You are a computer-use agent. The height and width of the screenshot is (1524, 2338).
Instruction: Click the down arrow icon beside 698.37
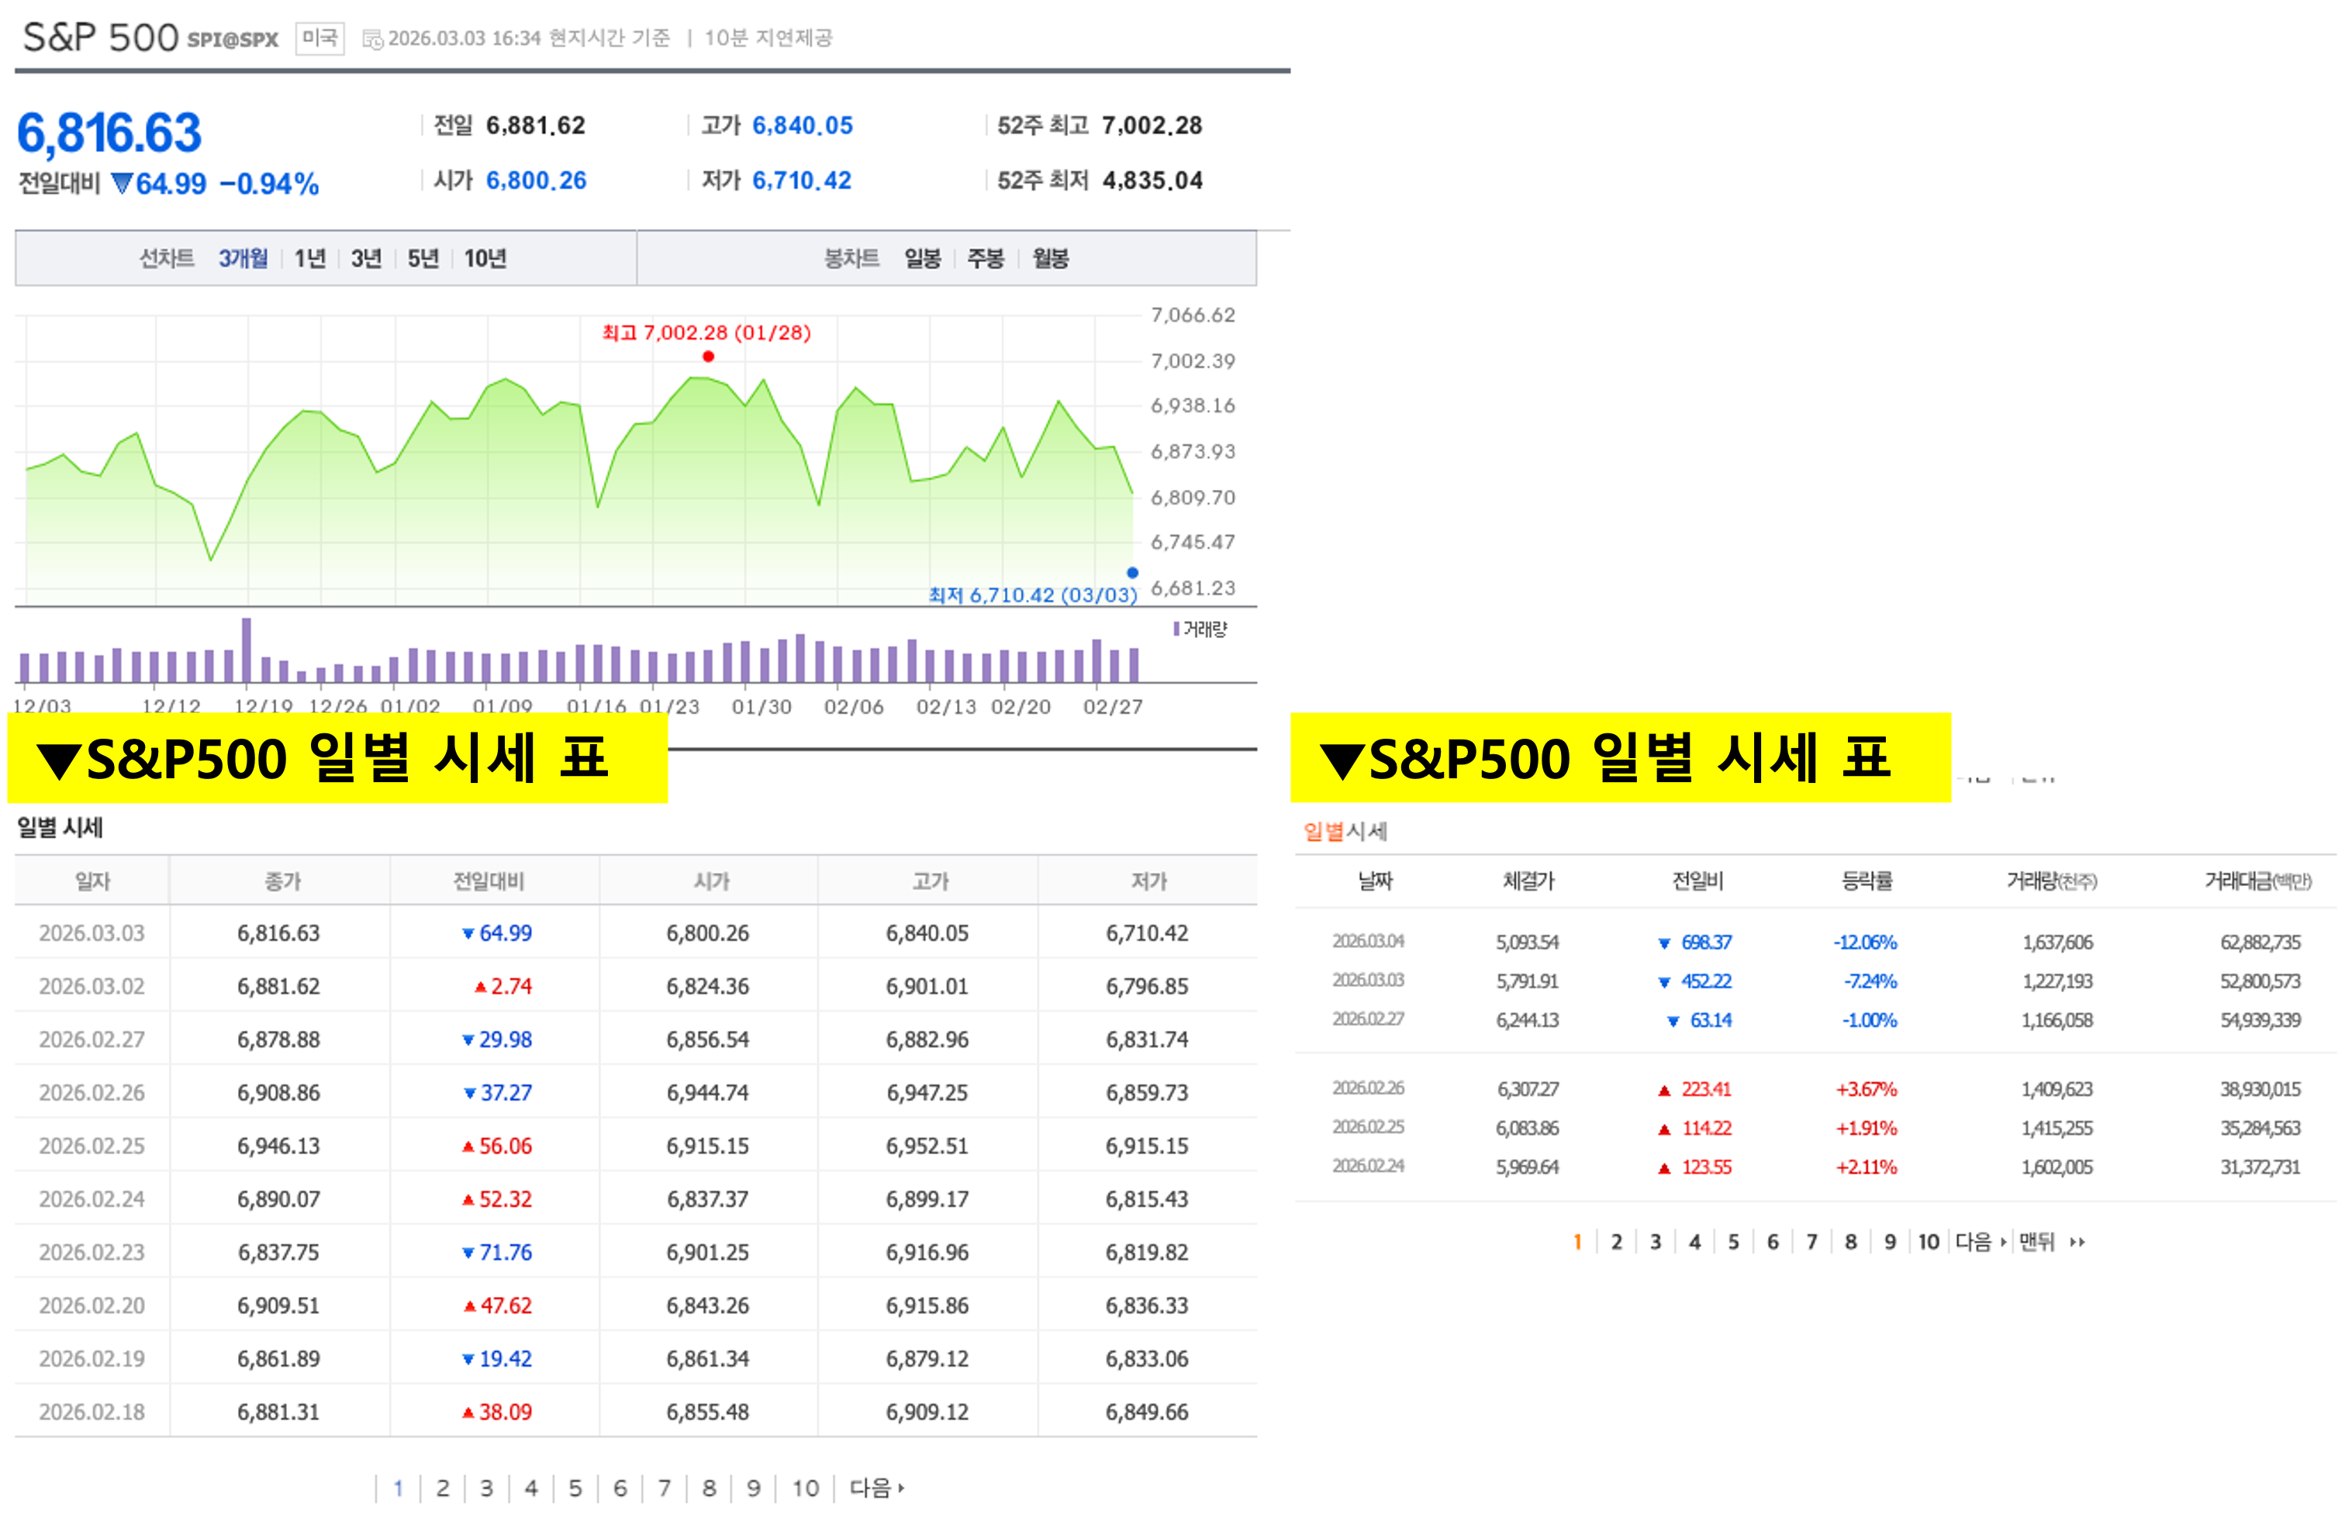coord(1664,943)
